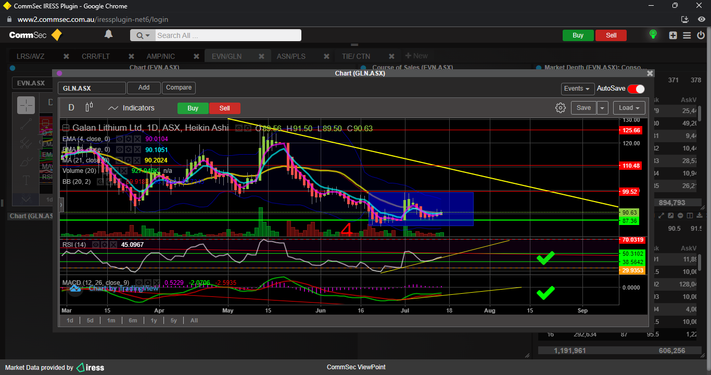Expand the Events dropdown

577,89
